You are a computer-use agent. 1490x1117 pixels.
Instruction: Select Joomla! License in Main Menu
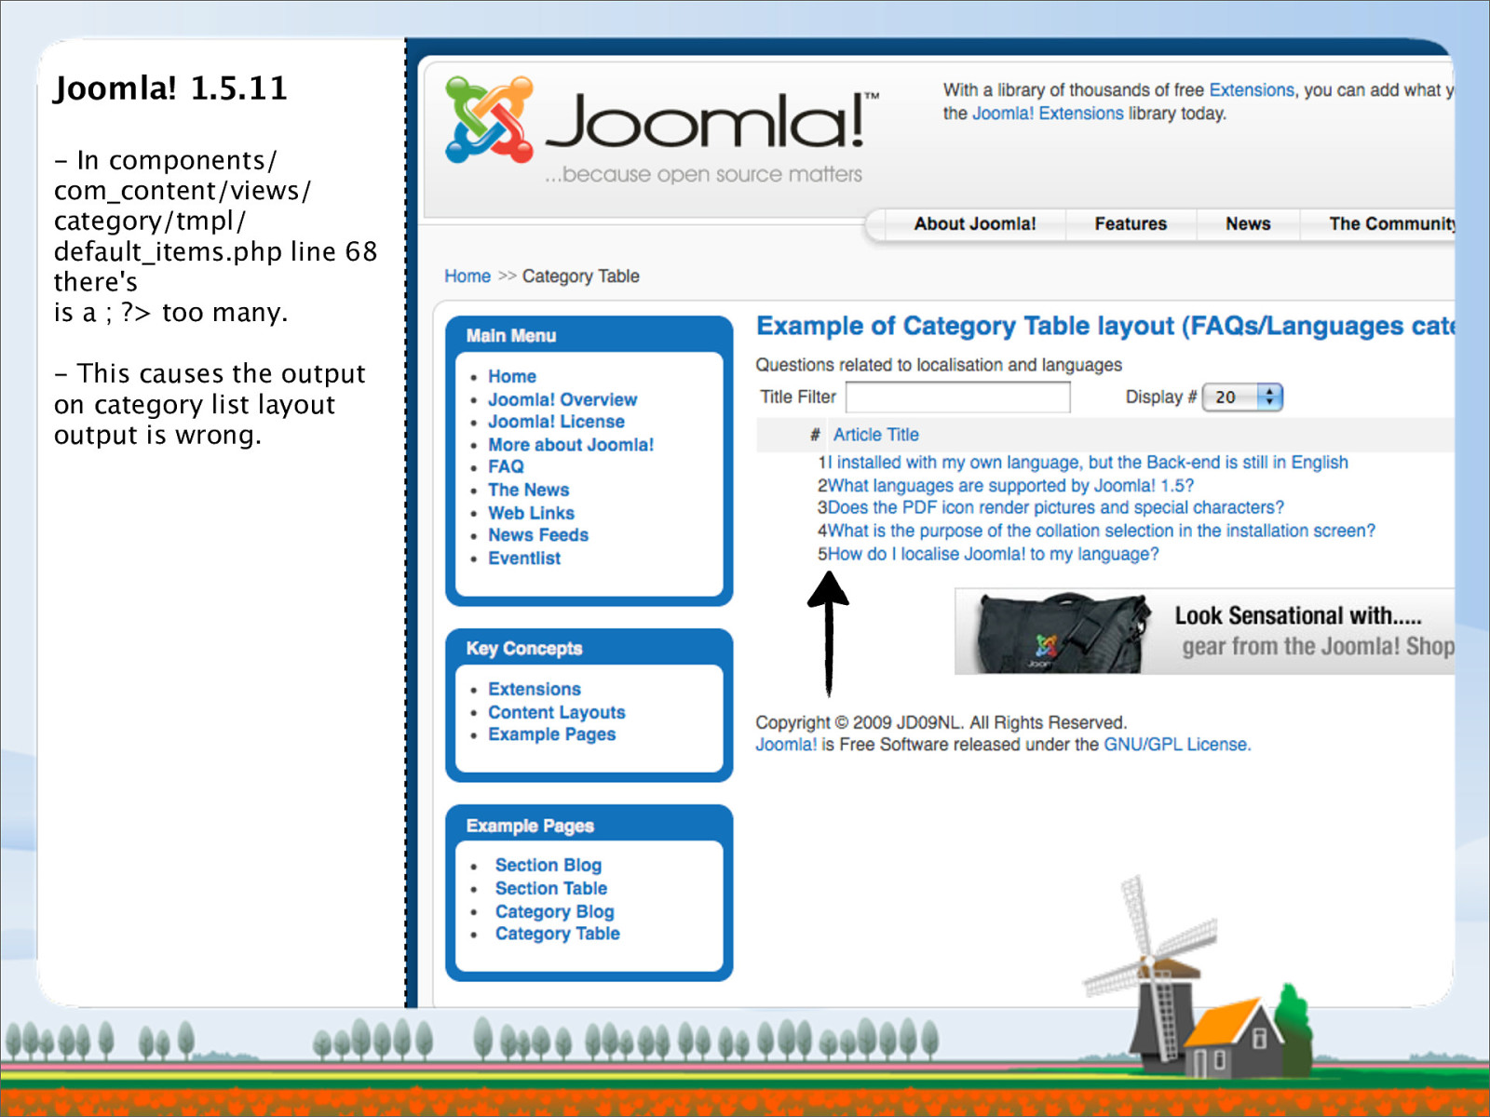pos(556,422)
